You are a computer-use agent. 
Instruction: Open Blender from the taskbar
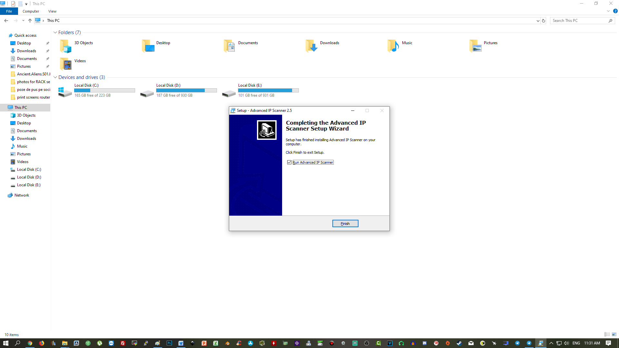click(x=227, y=343)
